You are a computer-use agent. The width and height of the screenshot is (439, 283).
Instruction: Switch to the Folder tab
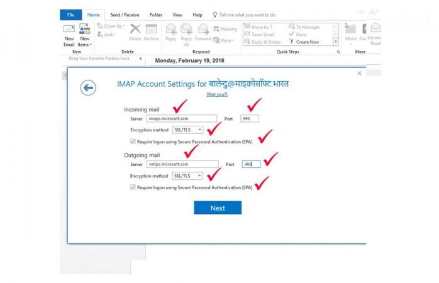(x=156, y=15)
